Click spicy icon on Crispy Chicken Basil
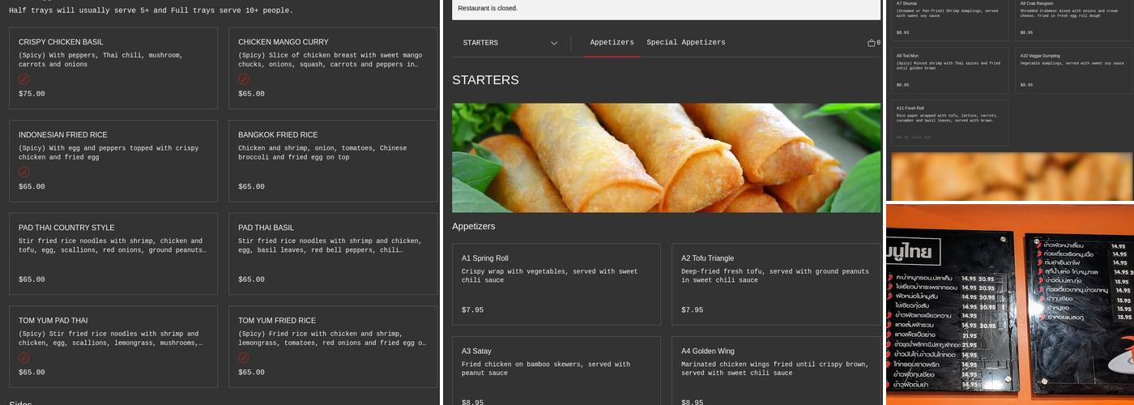Screen dimensions: 1134x405 (24, 79)
